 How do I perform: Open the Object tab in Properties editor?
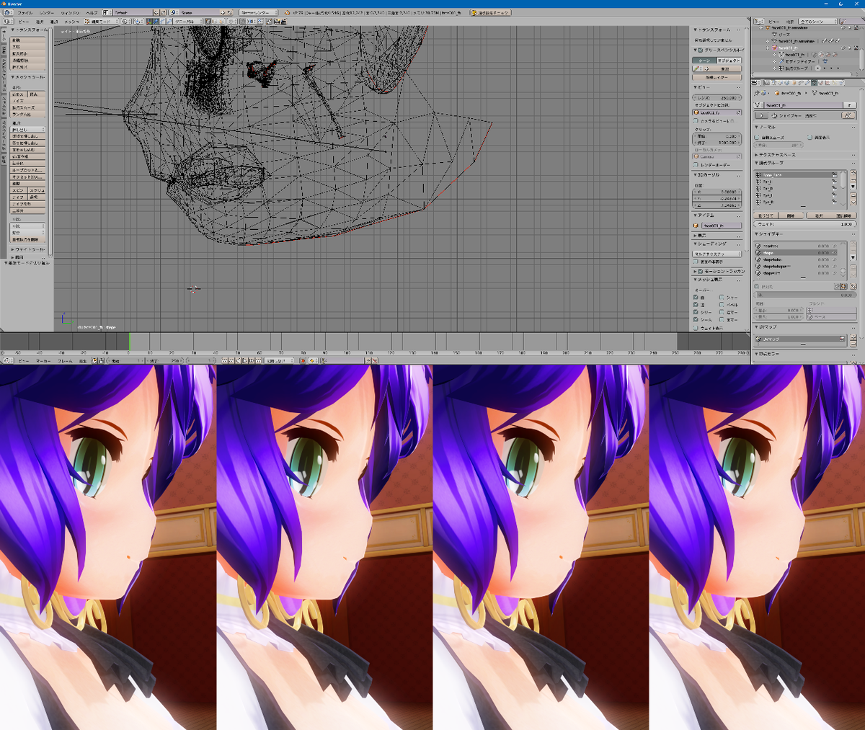click(794, 83)
